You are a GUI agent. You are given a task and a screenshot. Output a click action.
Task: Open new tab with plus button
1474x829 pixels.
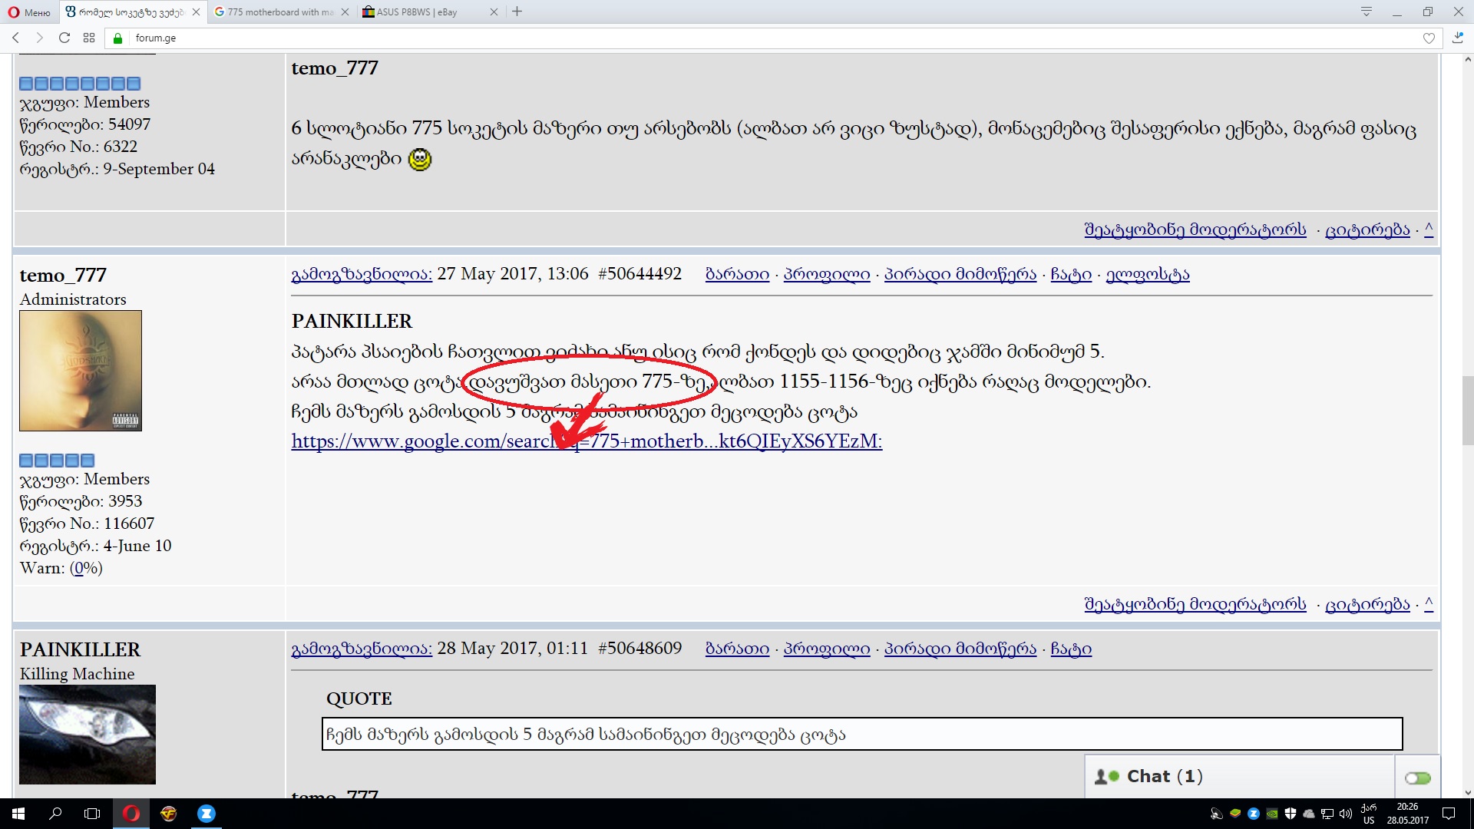[517, 12]
